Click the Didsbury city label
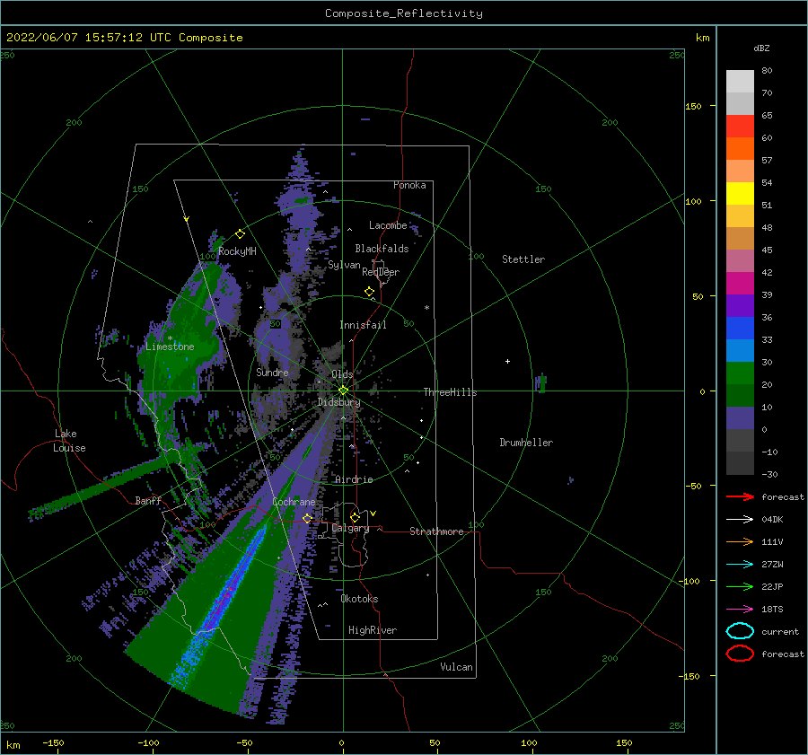This screenshot has width=808, height=755. 339,402
